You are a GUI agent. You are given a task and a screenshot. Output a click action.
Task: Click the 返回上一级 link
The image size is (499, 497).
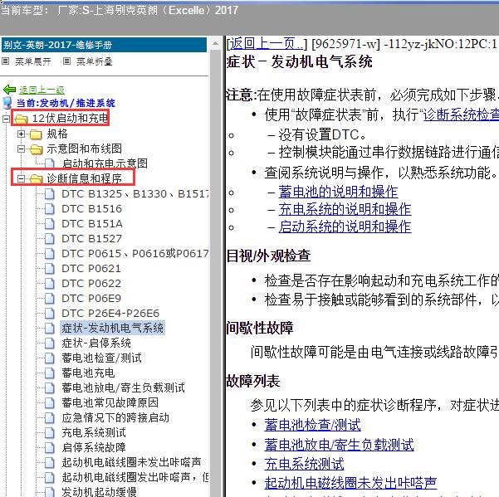[42, 90]
